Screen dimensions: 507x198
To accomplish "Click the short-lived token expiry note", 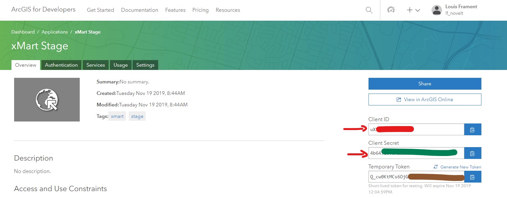I will click(x=420, y=189).
